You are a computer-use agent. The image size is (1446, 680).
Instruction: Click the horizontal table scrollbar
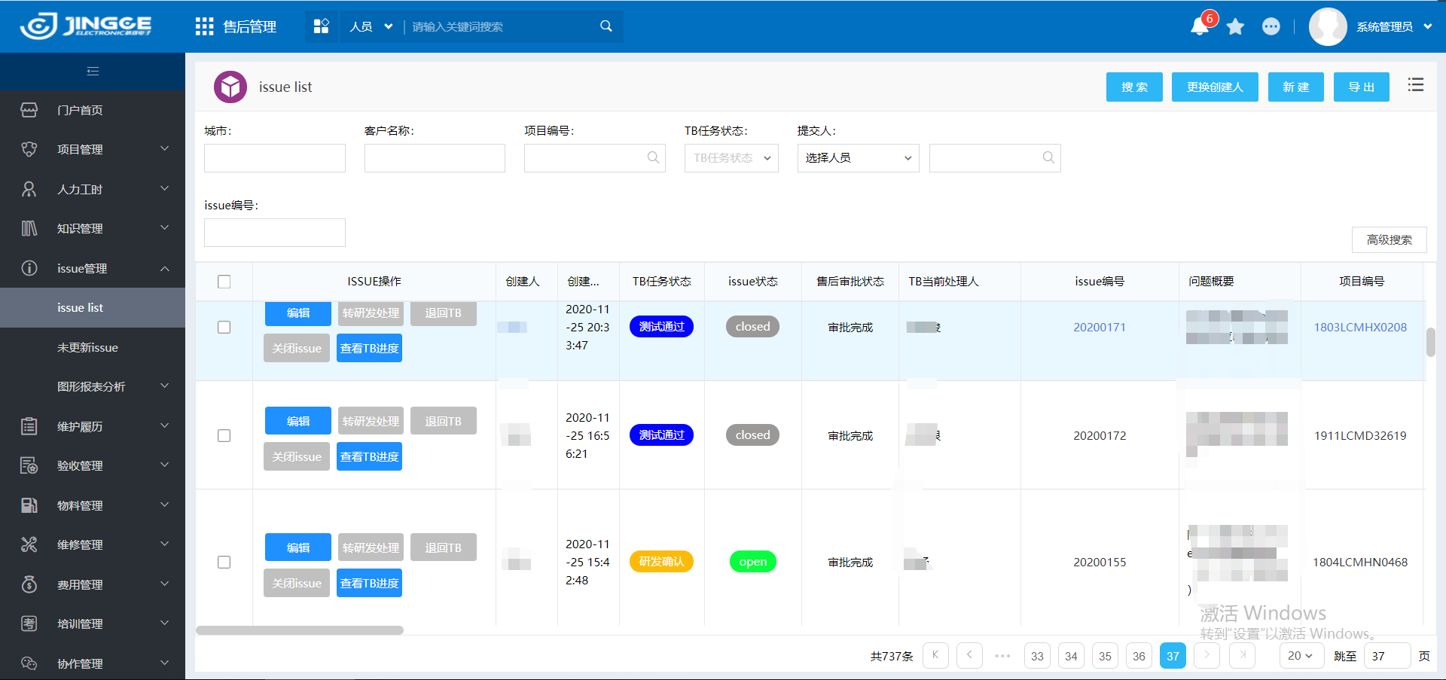pos(300,630)
